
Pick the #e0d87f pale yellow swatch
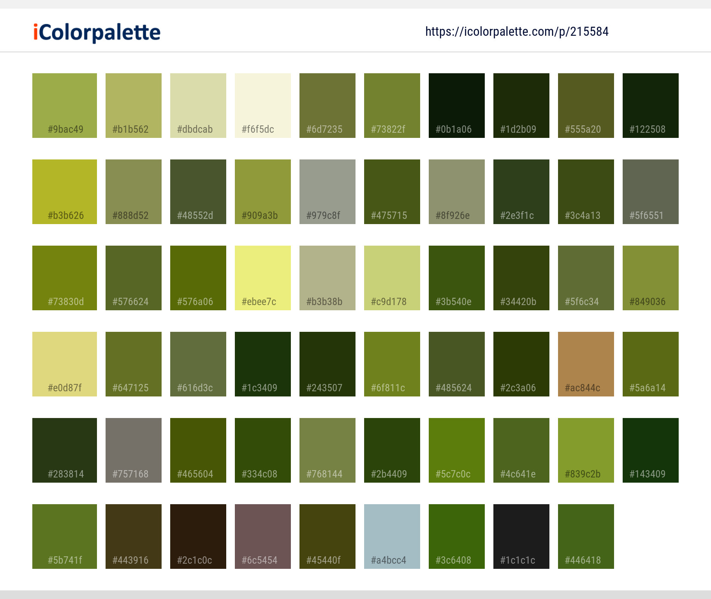pyautogui.click(x=65, y=364)
